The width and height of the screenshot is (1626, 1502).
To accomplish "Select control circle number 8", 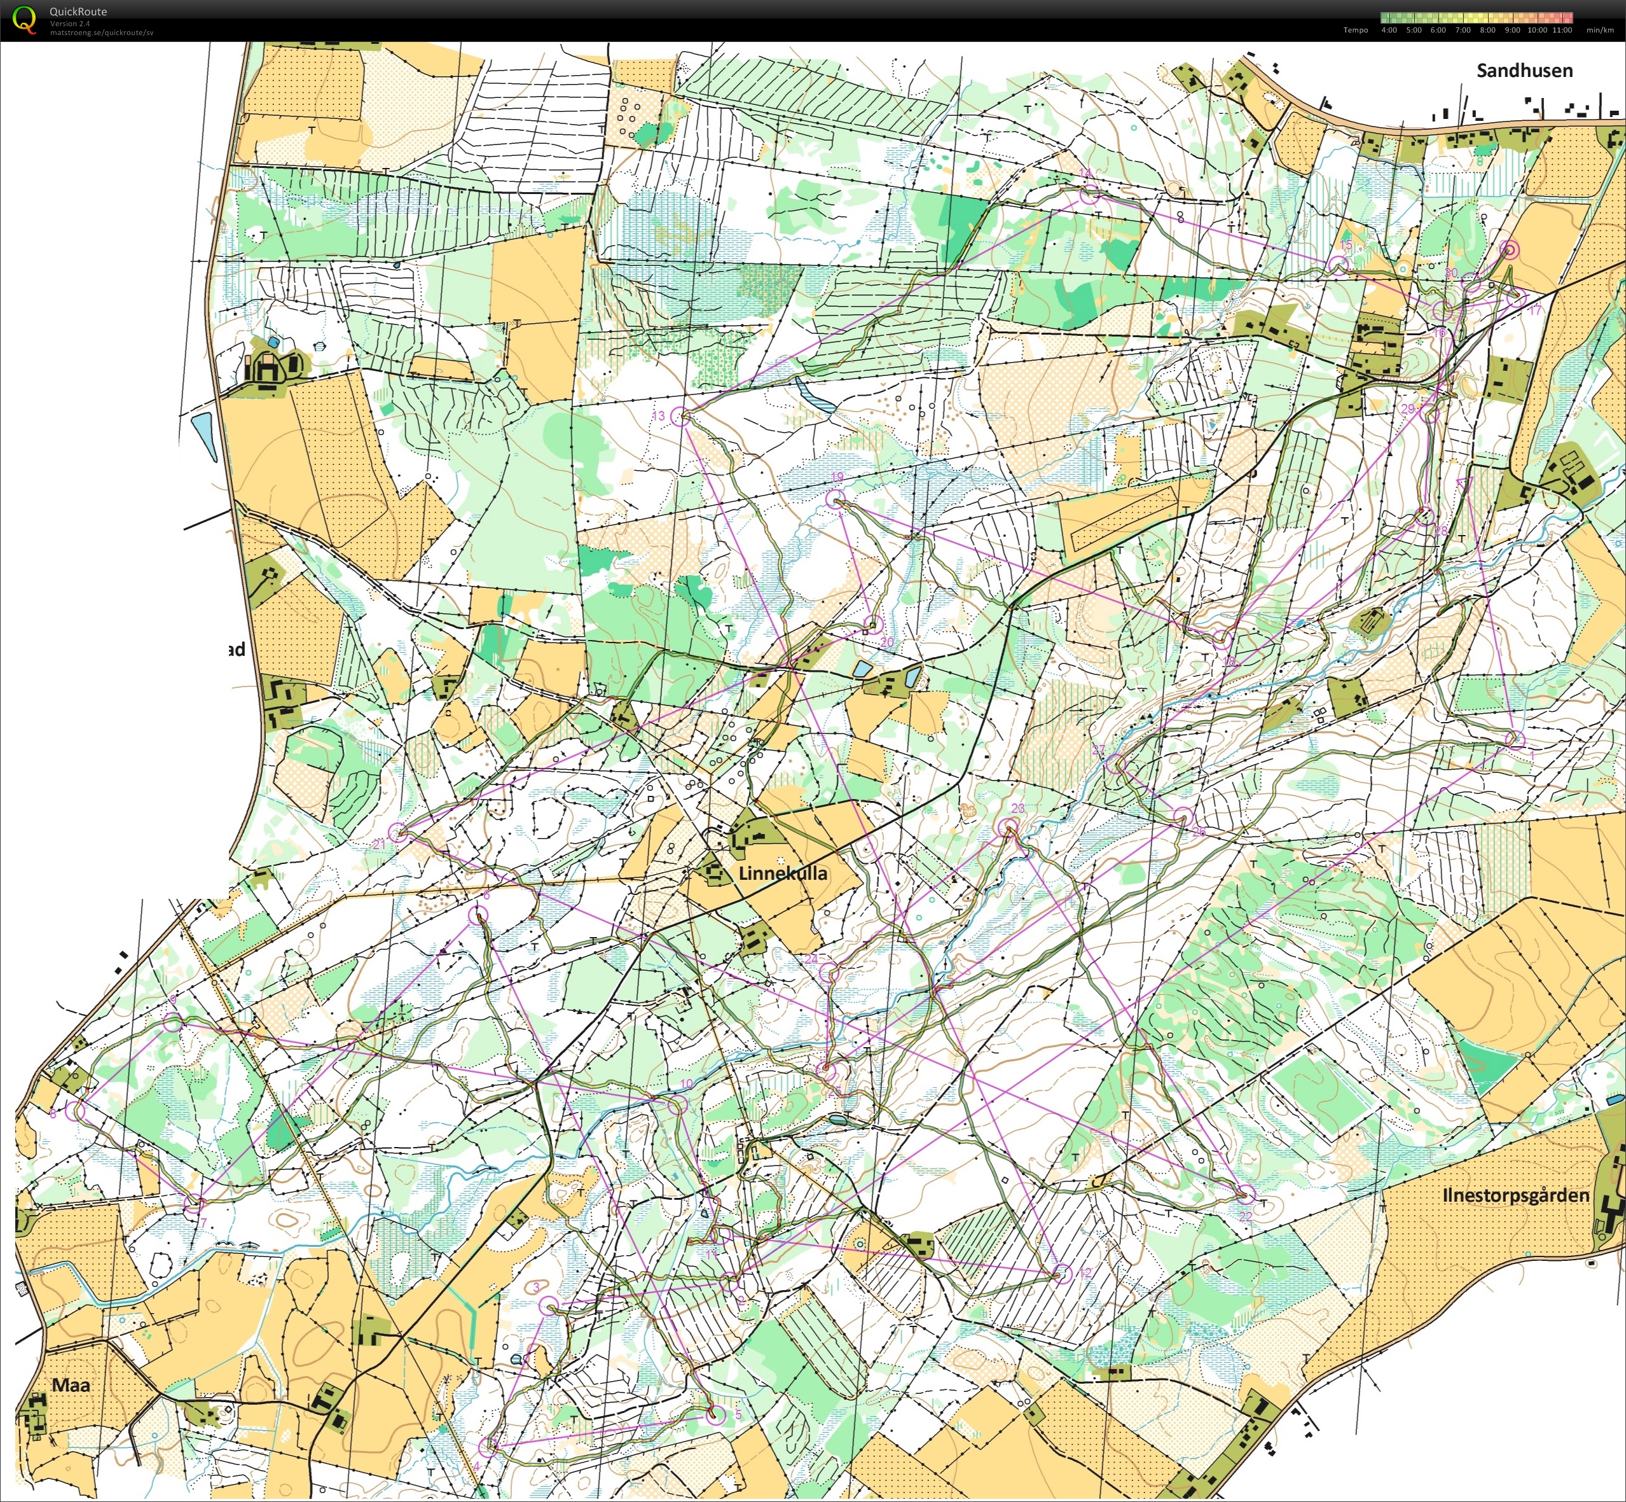I will point(76,1112).
